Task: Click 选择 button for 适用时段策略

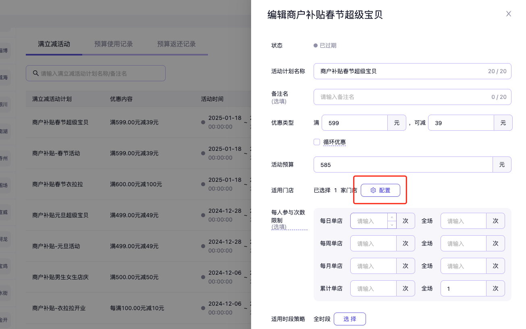Action: click(349, 319)
